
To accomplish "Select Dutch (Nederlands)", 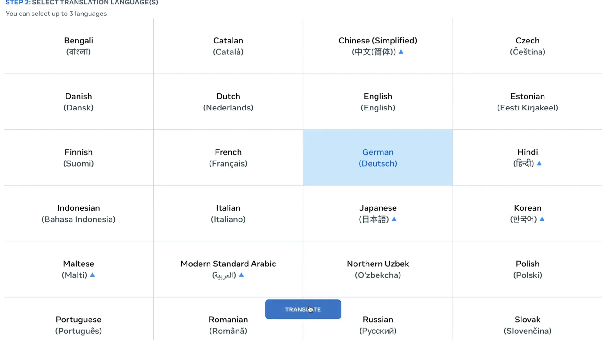I will 228,102.
